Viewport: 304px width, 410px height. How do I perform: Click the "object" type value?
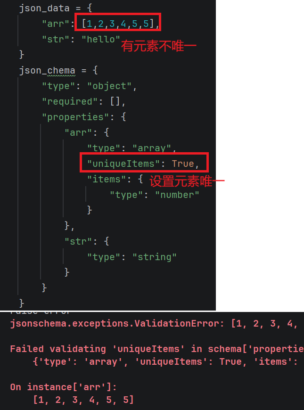click(109, 86)
